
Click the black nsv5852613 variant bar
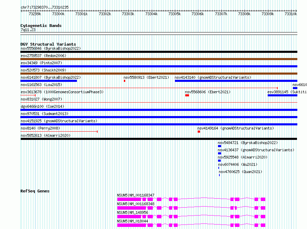click(x=159, y=139)
